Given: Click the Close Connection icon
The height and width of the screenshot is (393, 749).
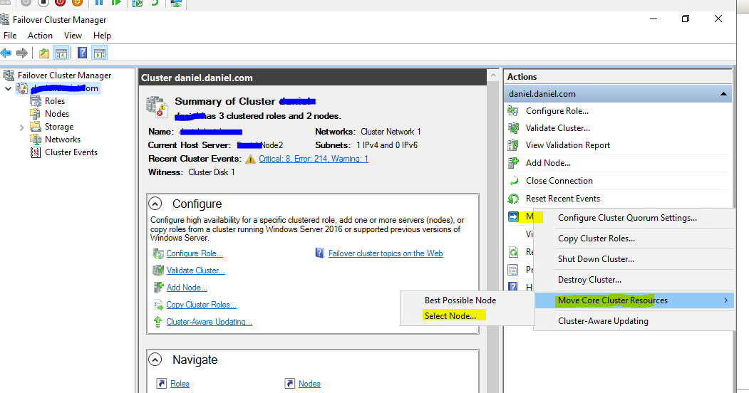Looking at the screenshot, I should tap(513, 181).
